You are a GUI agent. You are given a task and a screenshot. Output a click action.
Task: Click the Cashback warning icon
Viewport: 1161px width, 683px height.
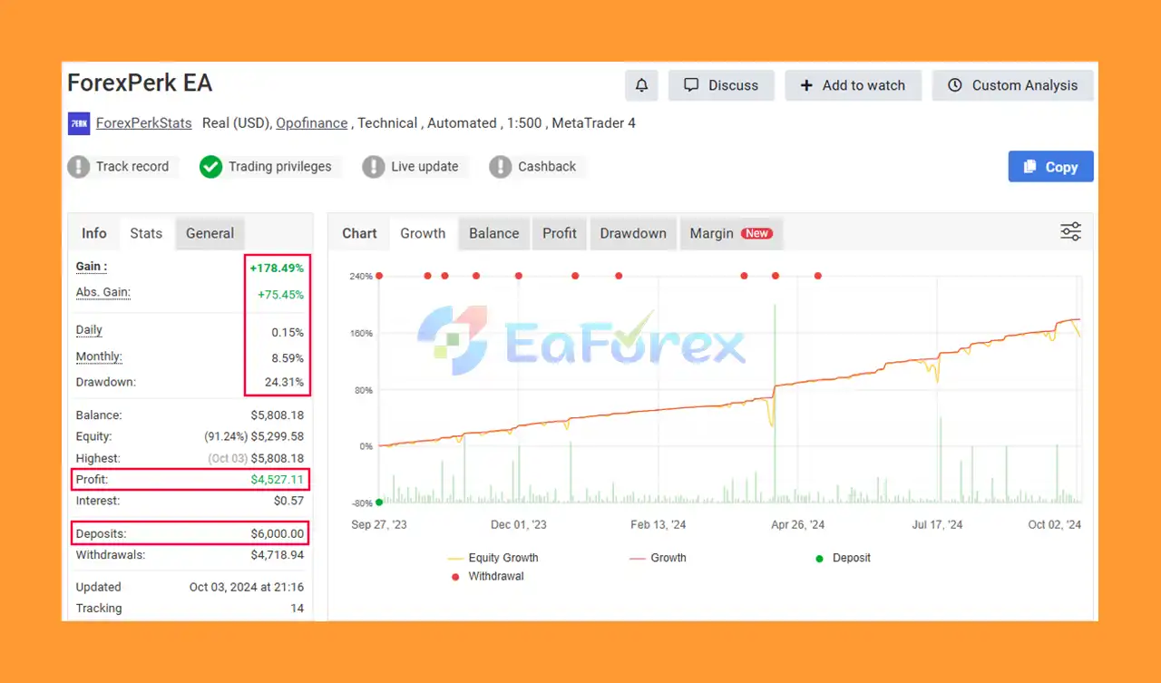(501, 167)
